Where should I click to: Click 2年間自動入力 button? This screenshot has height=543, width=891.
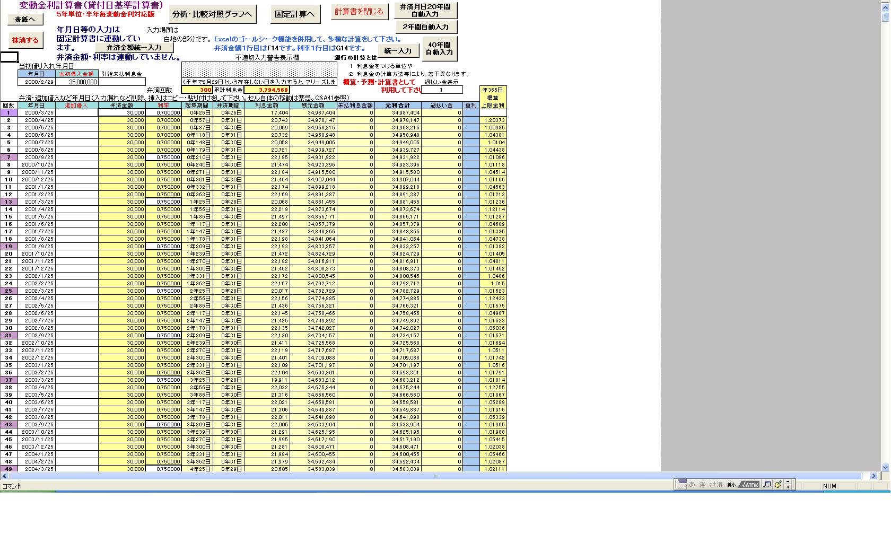[x=426, y=27]
